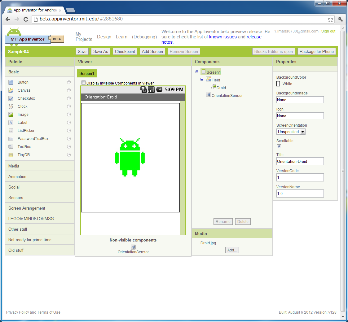The width and height of the screenshot is (348, 322).
Task: Collapse the Screen1 tree node
Action: click(197, 72)
